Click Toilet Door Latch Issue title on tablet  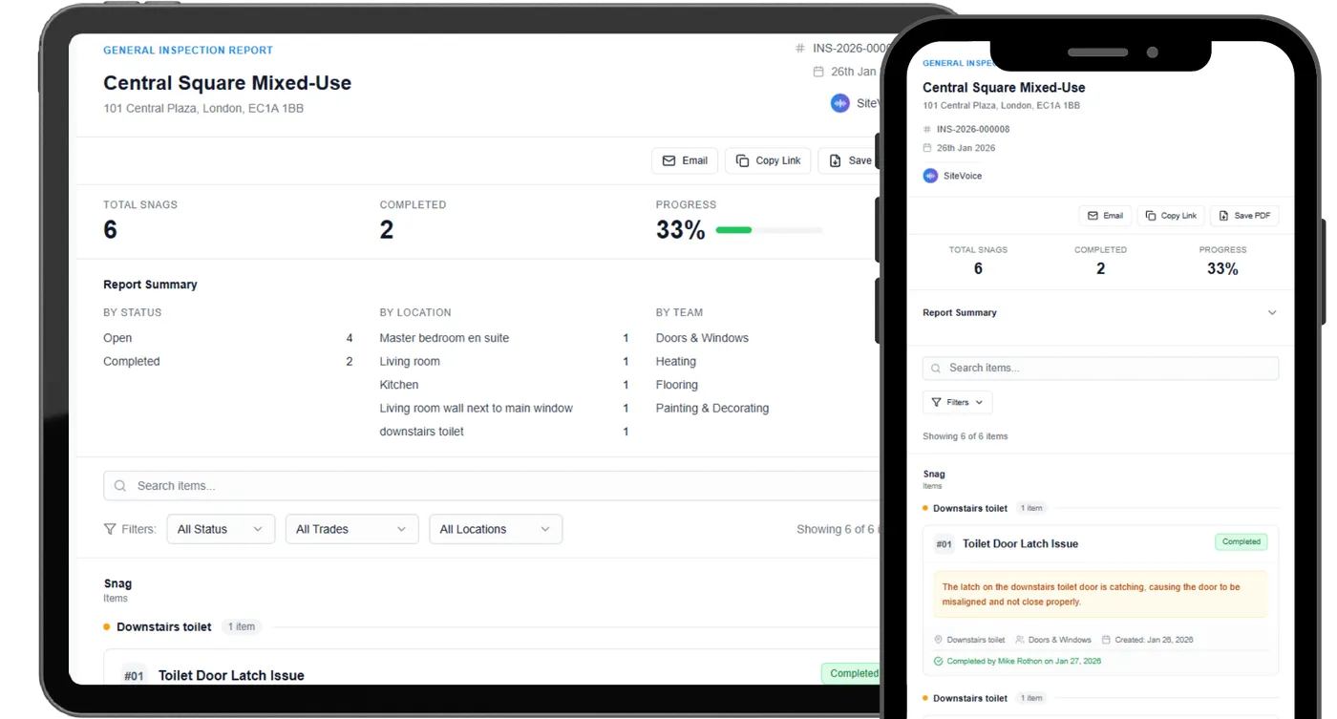coord(231,675)
